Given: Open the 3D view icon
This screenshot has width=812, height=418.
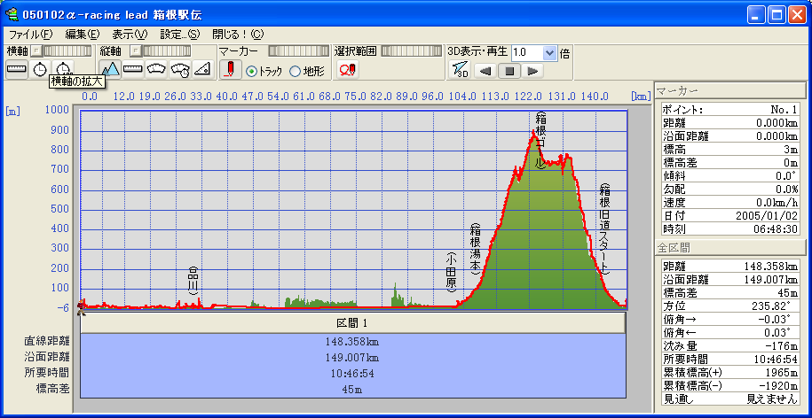Looking at the screenshot, I should 459,70.
